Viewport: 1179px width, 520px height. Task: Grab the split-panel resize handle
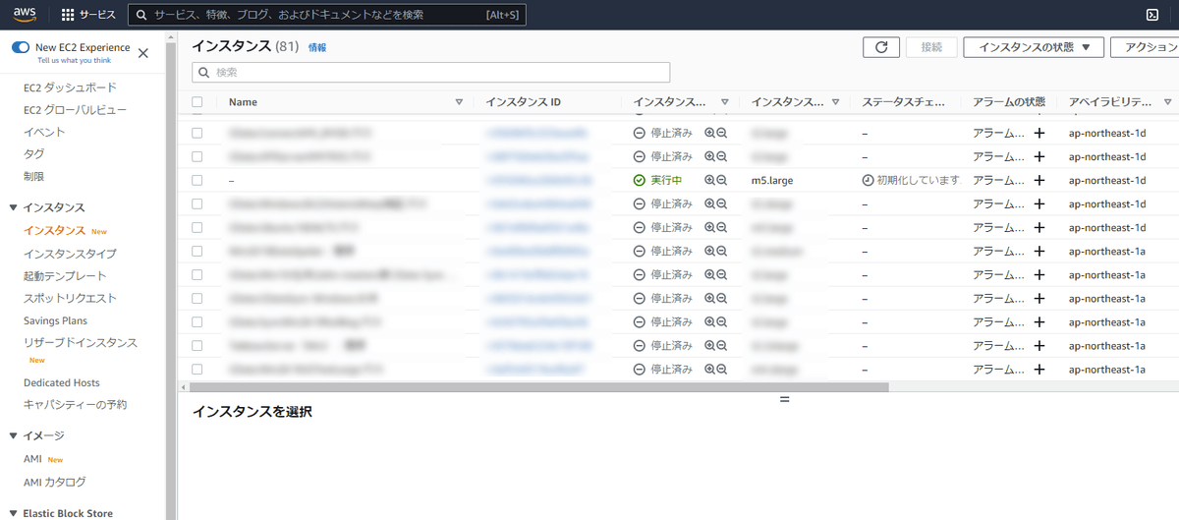784,399
